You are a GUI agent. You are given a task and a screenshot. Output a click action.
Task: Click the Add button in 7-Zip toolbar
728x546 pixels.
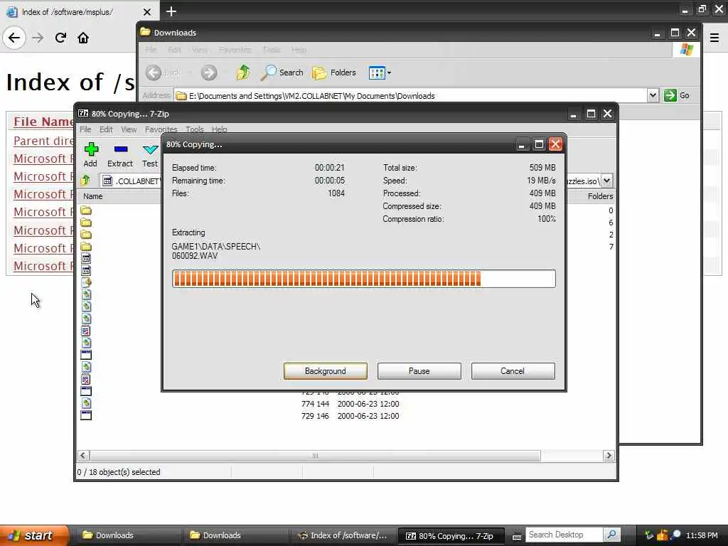tap(90, 155)
